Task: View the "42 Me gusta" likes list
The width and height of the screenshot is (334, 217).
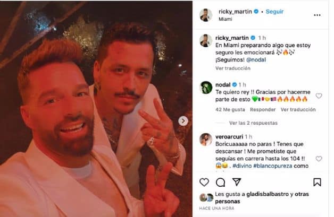Action: [230, 109]
